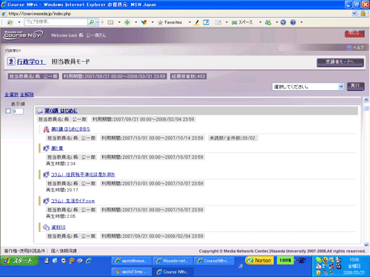Click the address bar URL field
370x277 pixels.
click(x=176, y=13)
